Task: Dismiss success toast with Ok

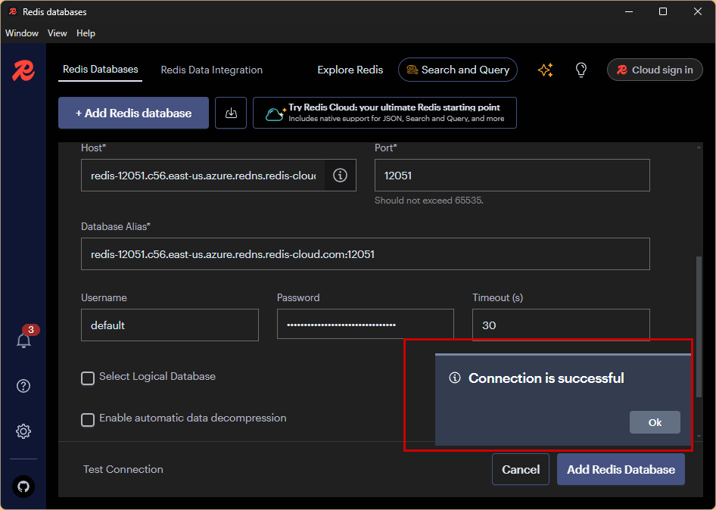Action: pyautogui.click(x=655, y=422)
